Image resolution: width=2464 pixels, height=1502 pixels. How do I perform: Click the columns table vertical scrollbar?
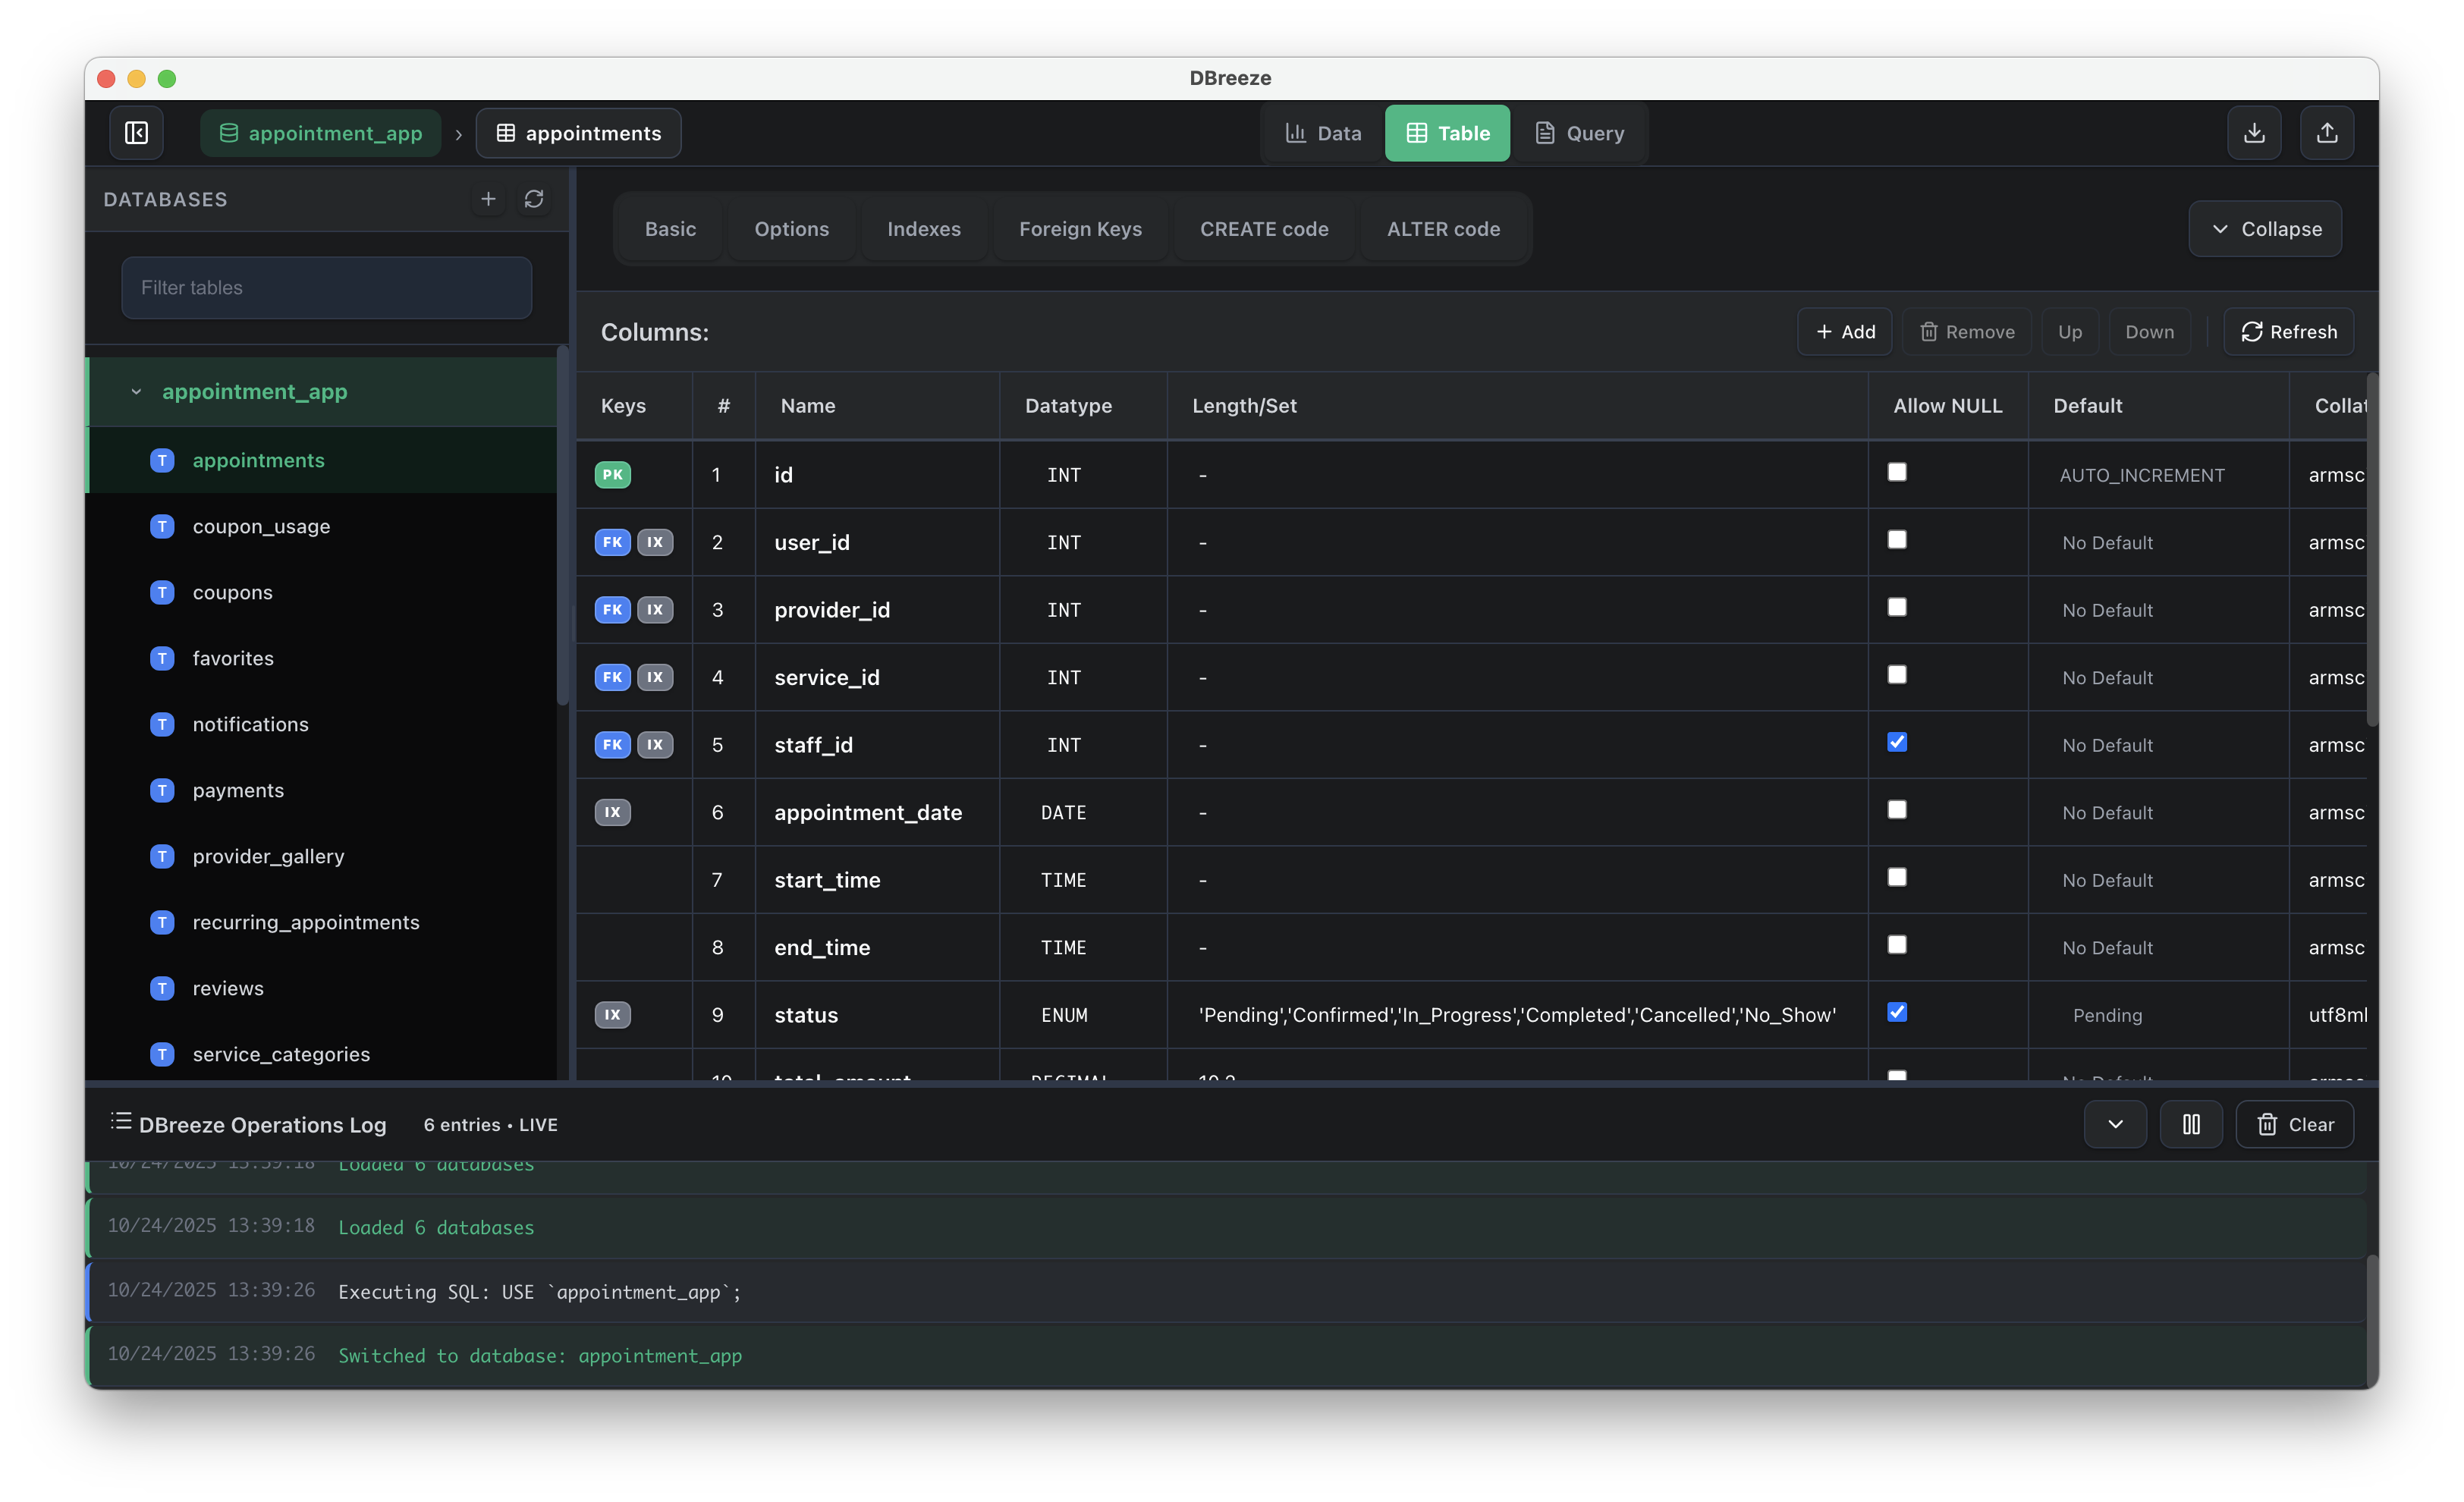2372,550
